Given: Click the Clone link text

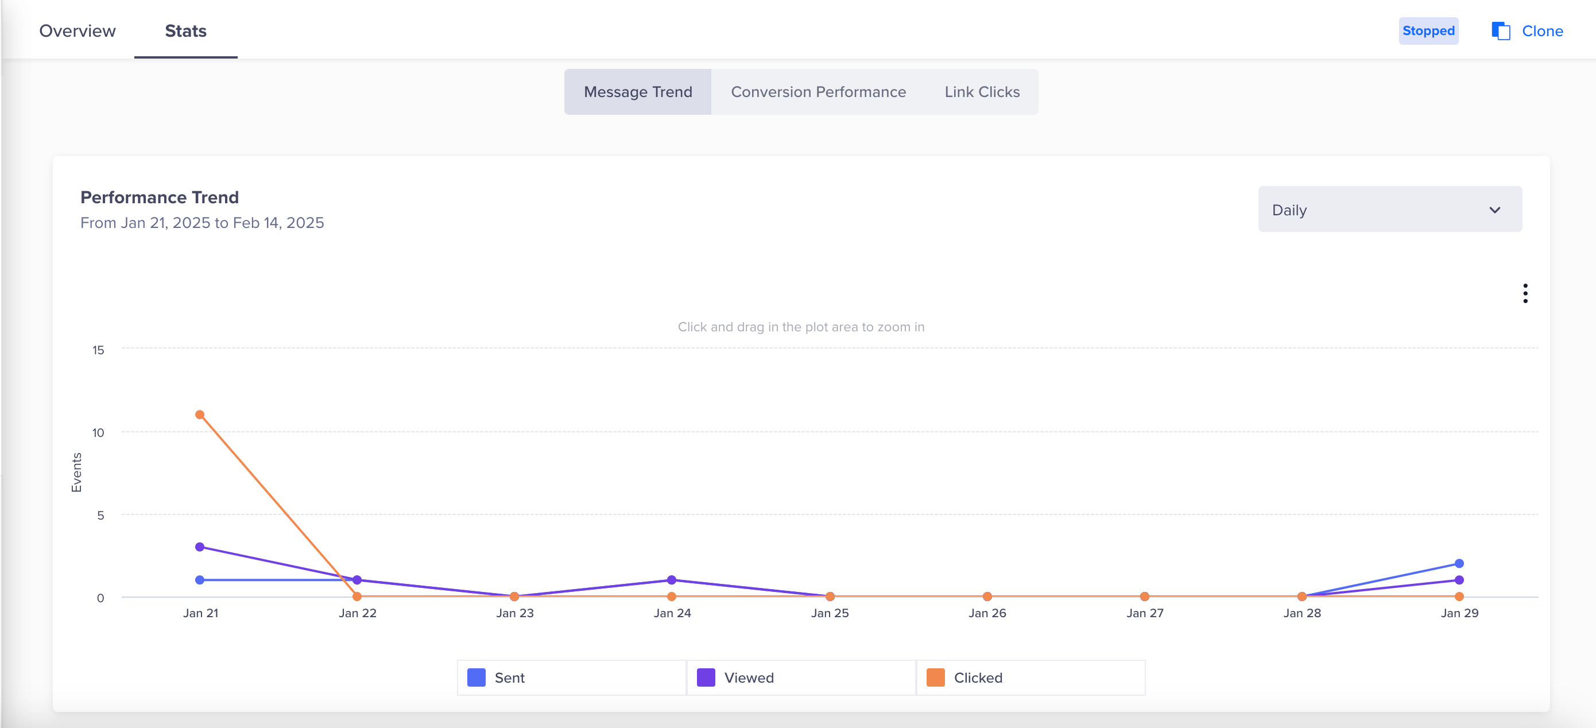Looking at the screenshot, I should click(x=1541, y=31).
